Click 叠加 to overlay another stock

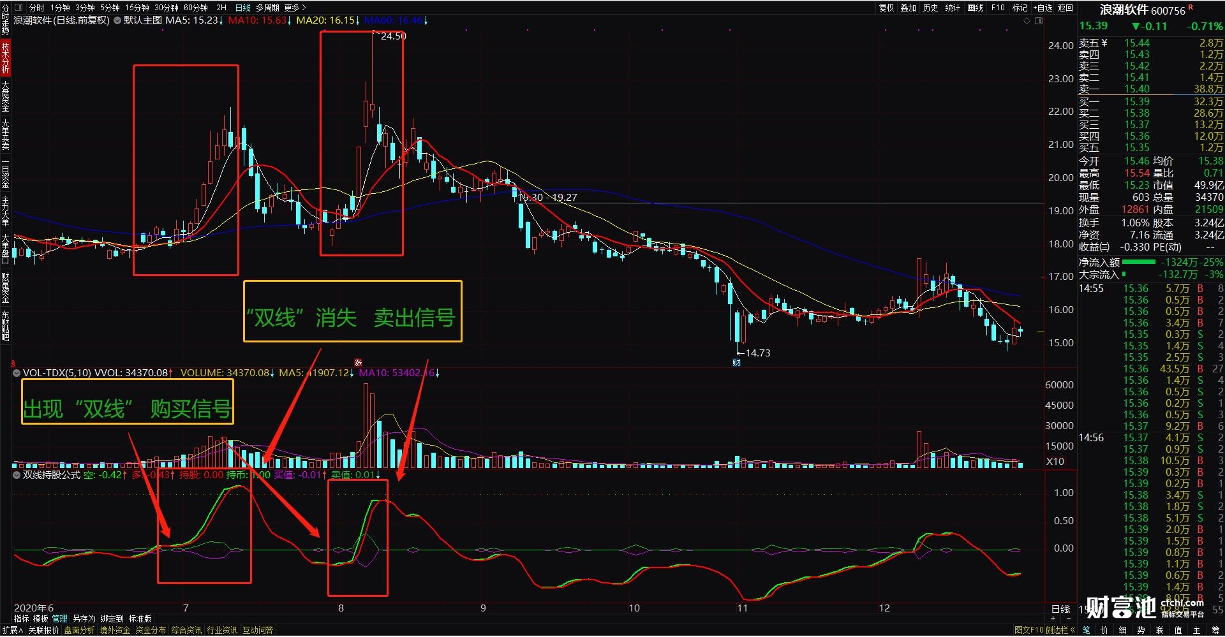(x=908, y=8)
